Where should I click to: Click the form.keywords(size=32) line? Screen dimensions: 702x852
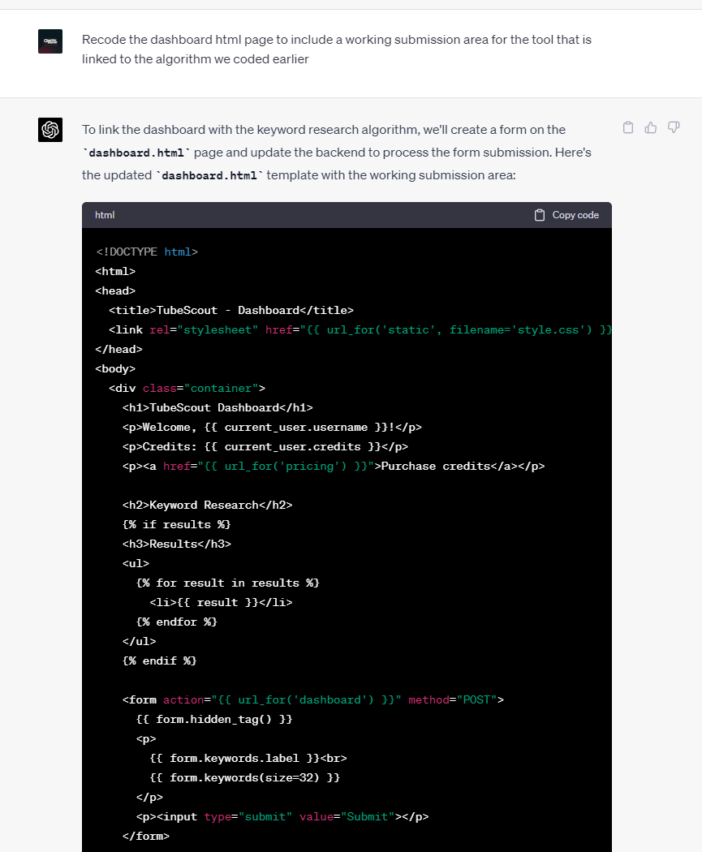coord(244,778)
